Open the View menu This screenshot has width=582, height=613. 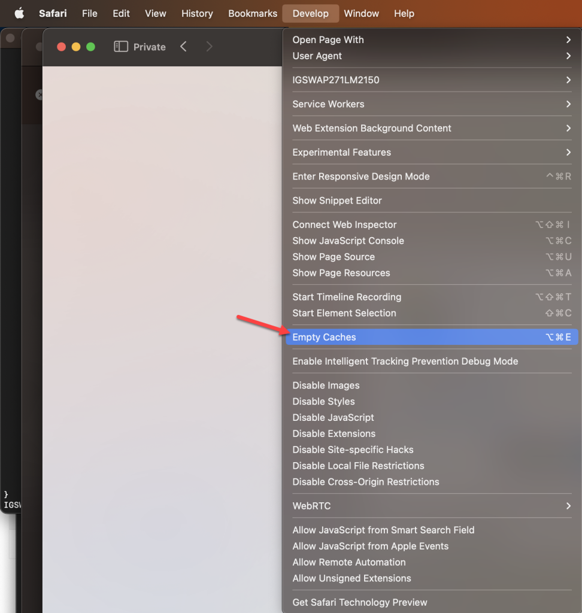coord(156,13)
